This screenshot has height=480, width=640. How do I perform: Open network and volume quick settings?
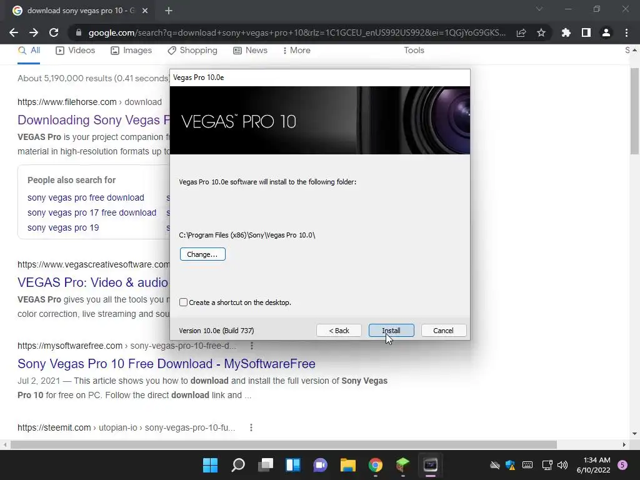pos(555,465)
